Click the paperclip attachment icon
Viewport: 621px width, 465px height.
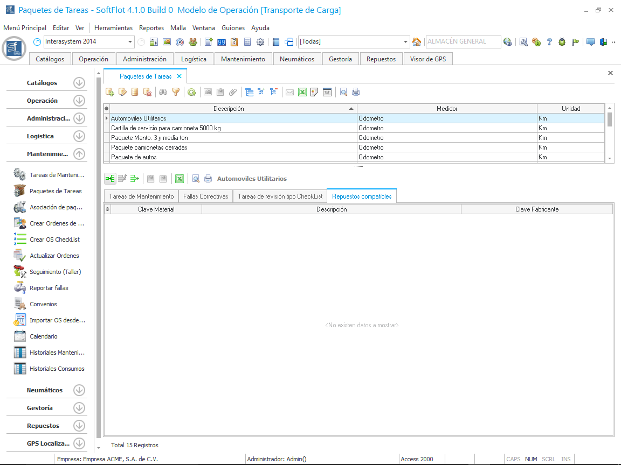[233, 92]
